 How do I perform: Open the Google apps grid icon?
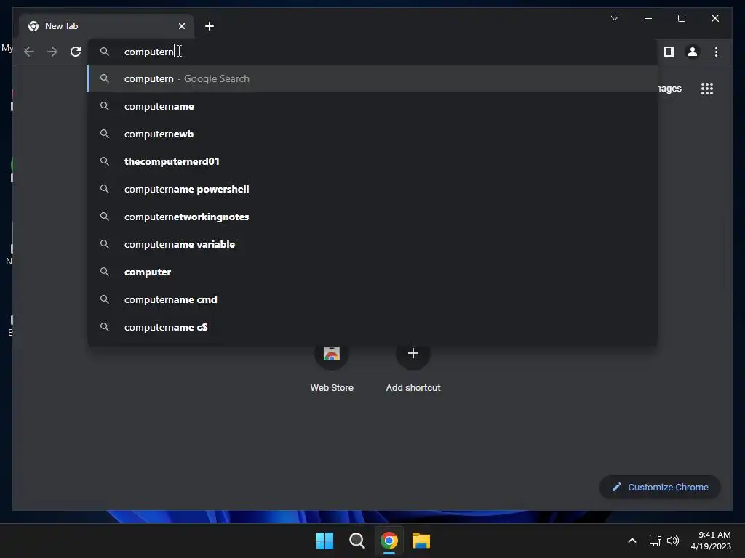click(x=707, y=89)
